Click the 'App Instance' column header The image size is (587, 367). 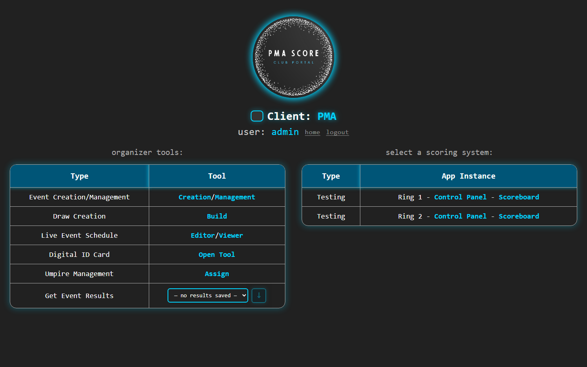[468, 176]
